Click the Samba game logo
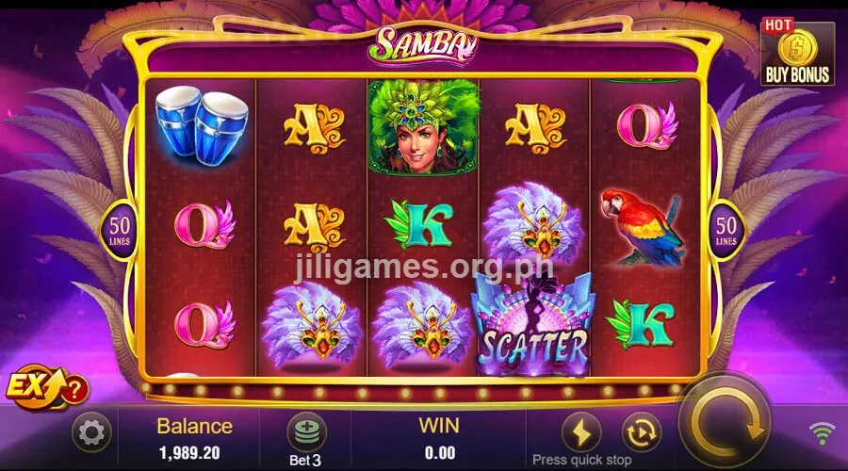The height and width of the screenshot is (471, 848). click(423, 44)
